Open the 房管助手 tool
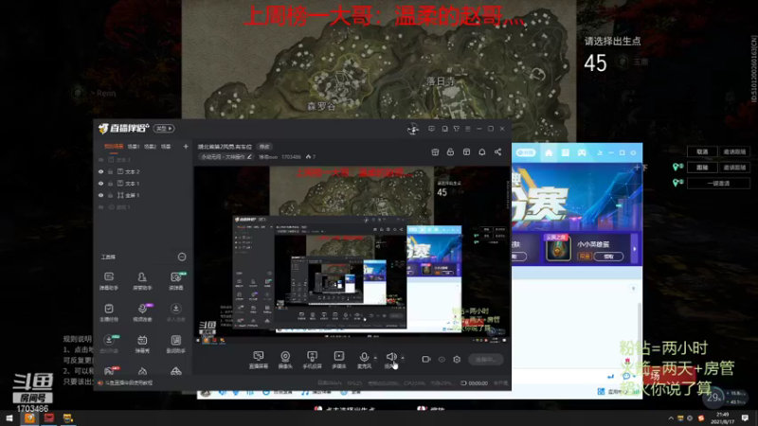758x426 pixels. pos(142,280)
